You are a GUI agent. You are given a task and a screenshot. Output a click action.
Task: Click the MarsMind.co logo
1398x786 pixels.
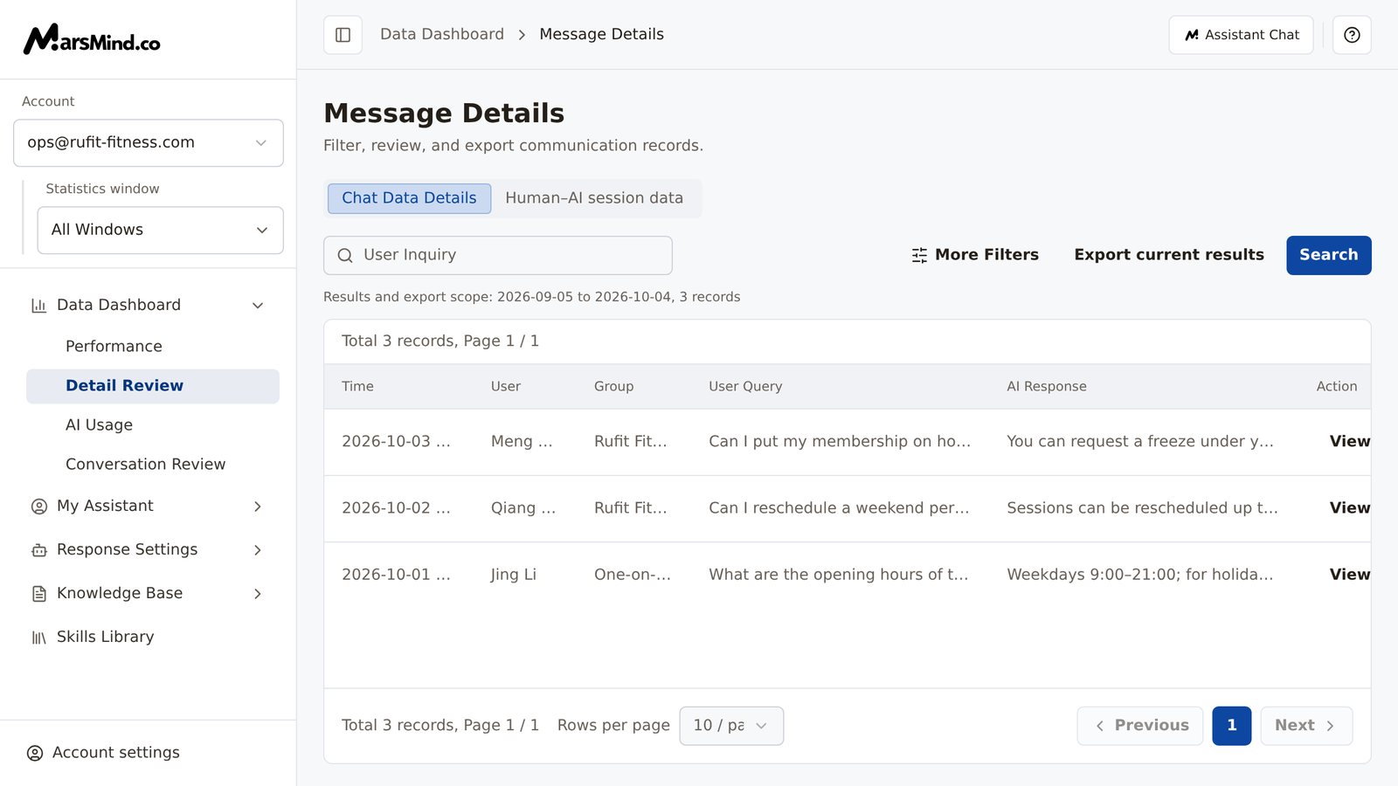pyautogui.click(x=92, y=39)
